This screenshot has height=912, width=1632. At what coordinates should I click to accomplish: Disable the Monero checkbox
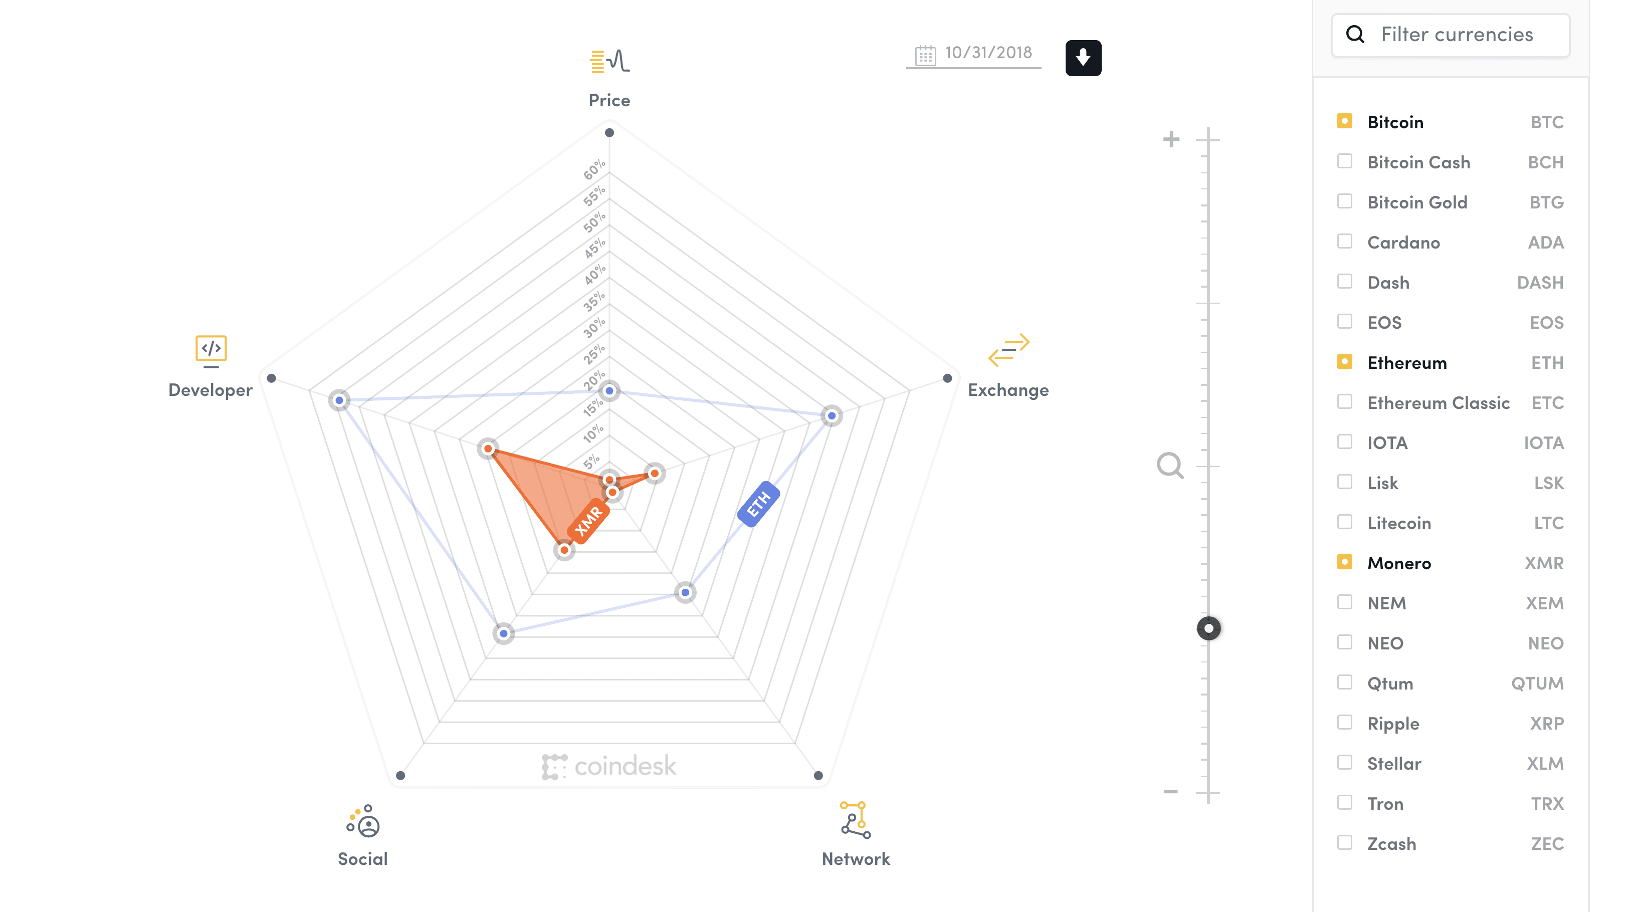tap(1345, 562)
